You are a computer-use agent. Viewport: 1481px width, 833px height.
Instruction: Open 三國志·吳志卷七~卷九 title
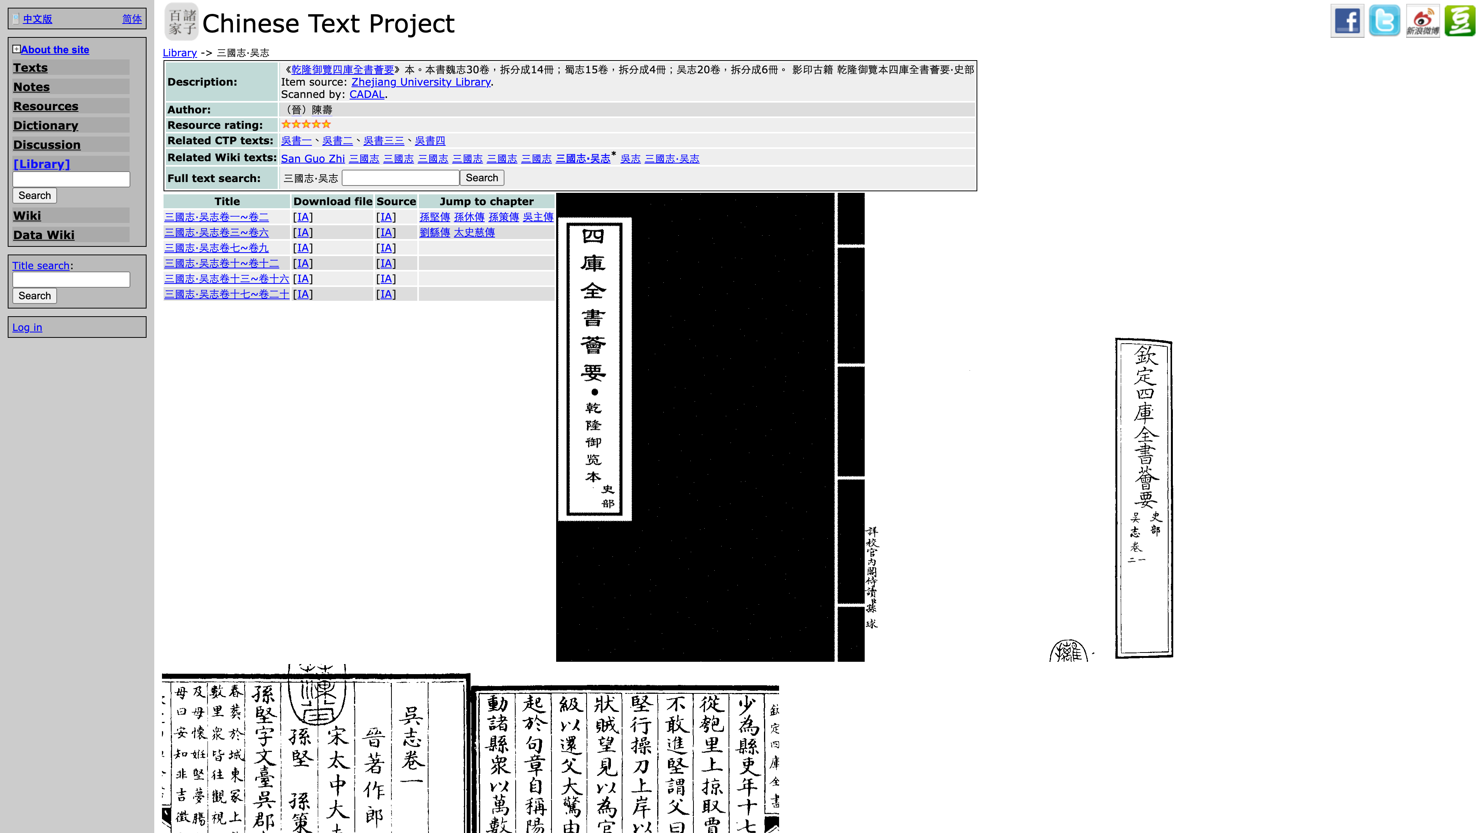coord(217,248)
